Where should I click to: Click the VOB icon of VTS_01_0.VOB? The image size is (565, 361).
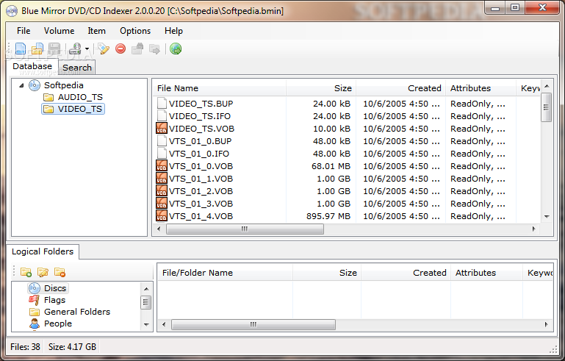click(x=162, y=166)
